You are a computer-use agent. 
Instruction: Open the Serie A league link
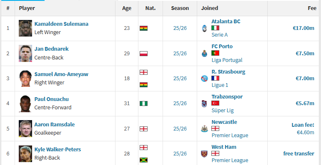[219, 35]
